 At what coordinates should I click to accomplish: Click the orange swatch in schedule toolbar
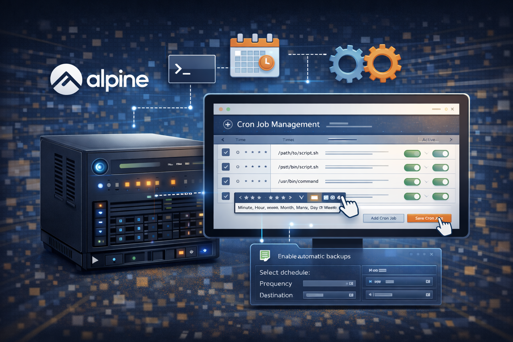(314, 198)
